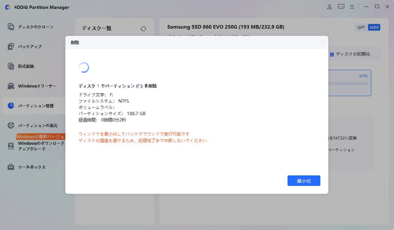Open the 形式変換 menu label
The height and width of the screenshot is (230, 394).
coord(26,66)
